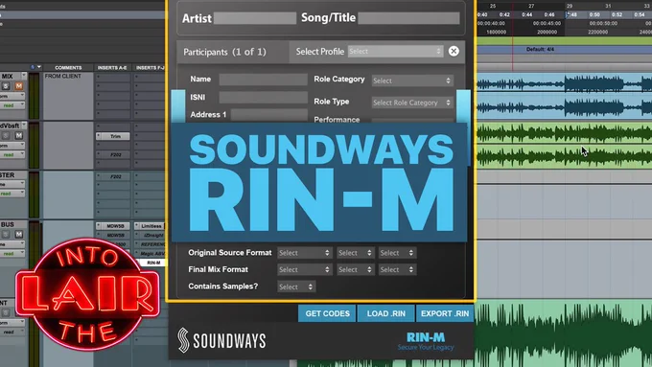Click the Default: 4/4 meter marker
Screen dimensions: 652x367
click(540, 50)
